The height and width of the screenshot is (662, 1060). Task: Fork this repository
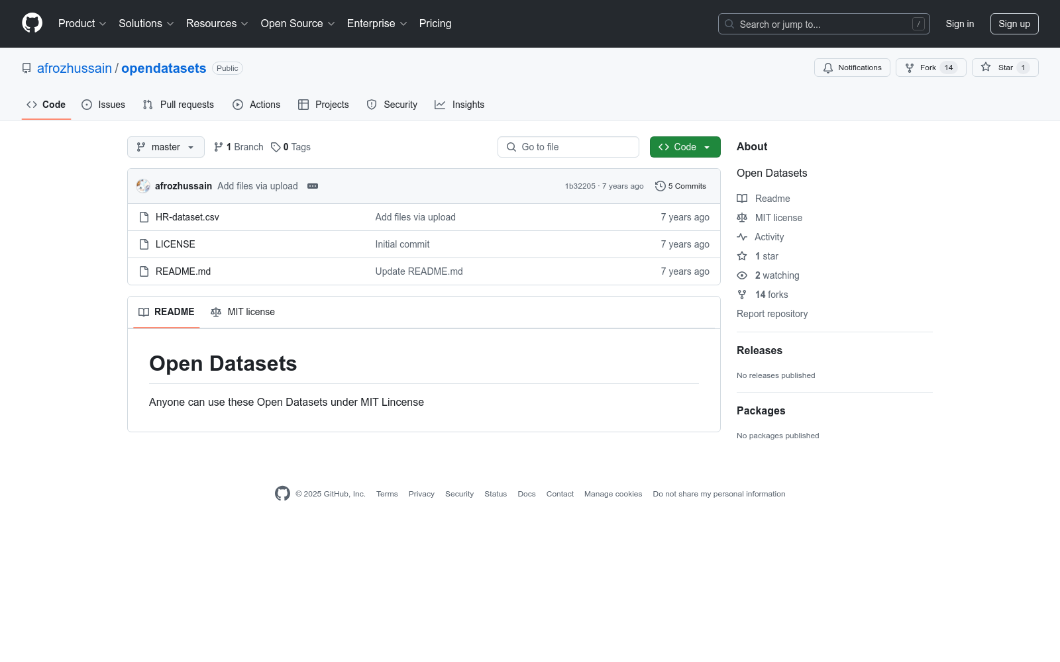tap(931, 68)
